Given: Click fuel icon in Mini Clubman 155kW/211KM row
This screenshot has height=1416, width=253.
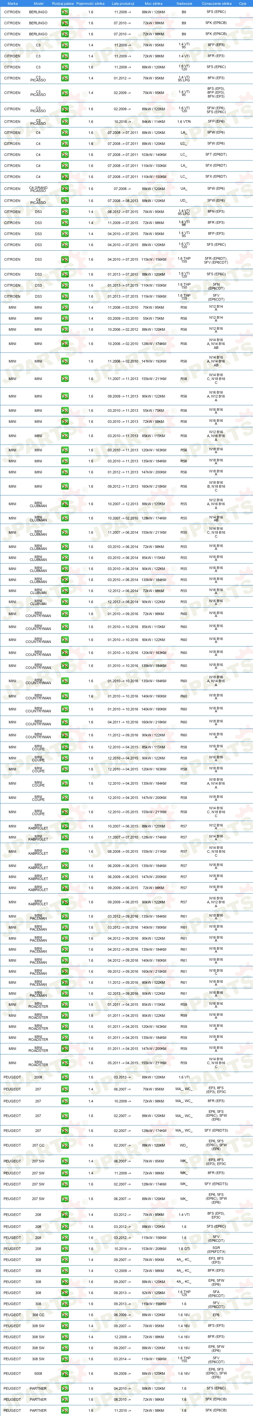Looking at the screenshot, I should click(x=65, y=532).
